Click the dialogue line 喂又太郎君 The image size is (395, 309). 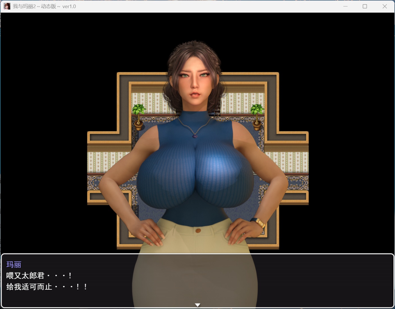click(x=39, y=276)
